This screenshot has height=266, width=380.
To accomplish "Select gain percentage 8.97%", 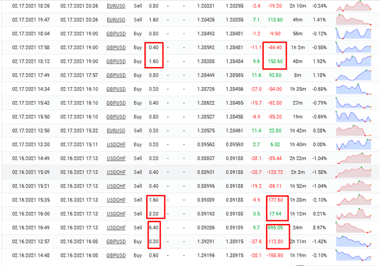I will [x=320, y=228].
